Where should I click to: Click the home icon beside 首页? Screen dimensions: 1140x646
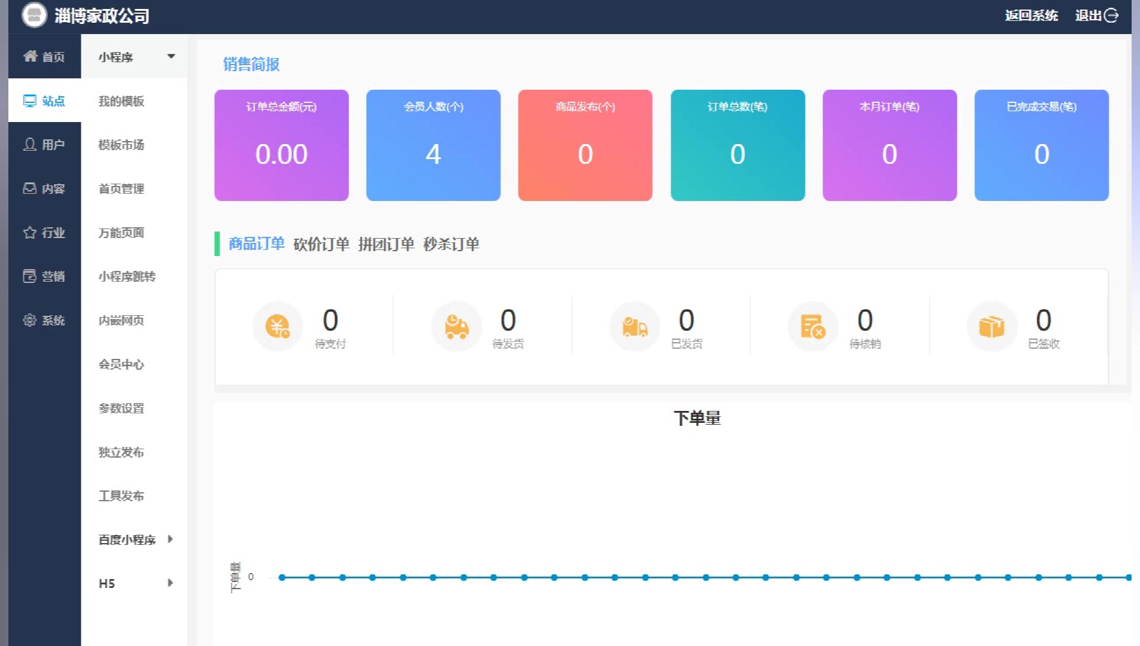[30, 56]
